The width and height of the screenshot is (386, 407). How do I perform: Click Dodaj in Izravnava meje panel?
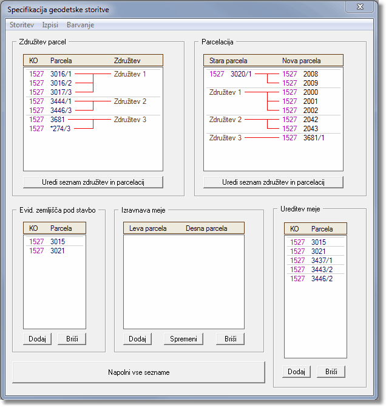(137, 339)
